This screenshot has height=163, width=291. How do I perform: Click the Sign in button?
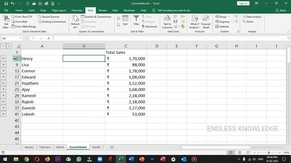coord(243,3)
